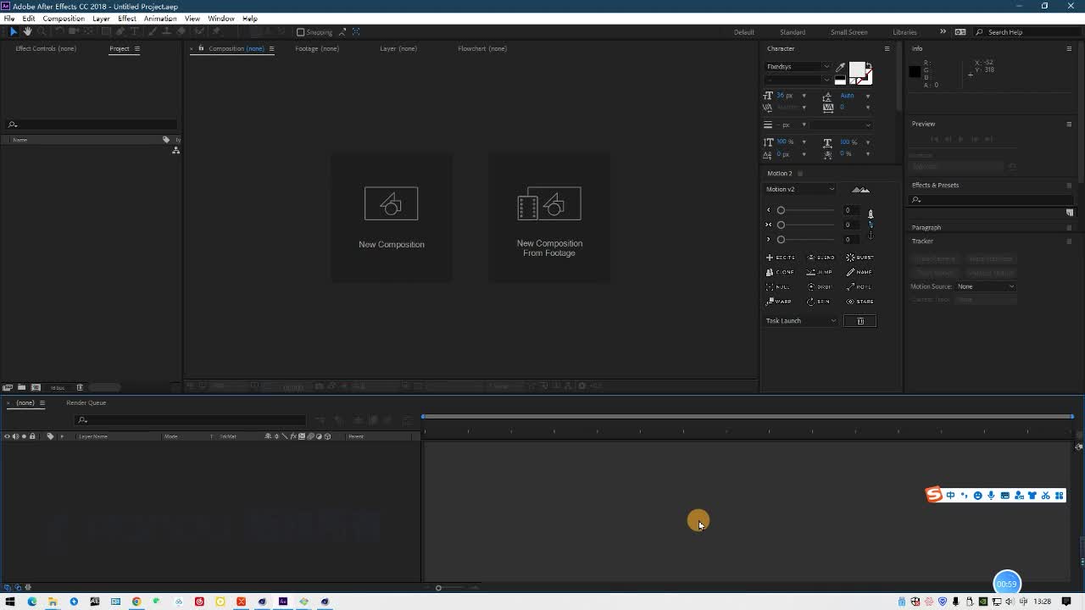This screenshot has width=1085, height=610.
Task: Click the Search Help field
Action: pyautogui.click(x=1026, y=32)
